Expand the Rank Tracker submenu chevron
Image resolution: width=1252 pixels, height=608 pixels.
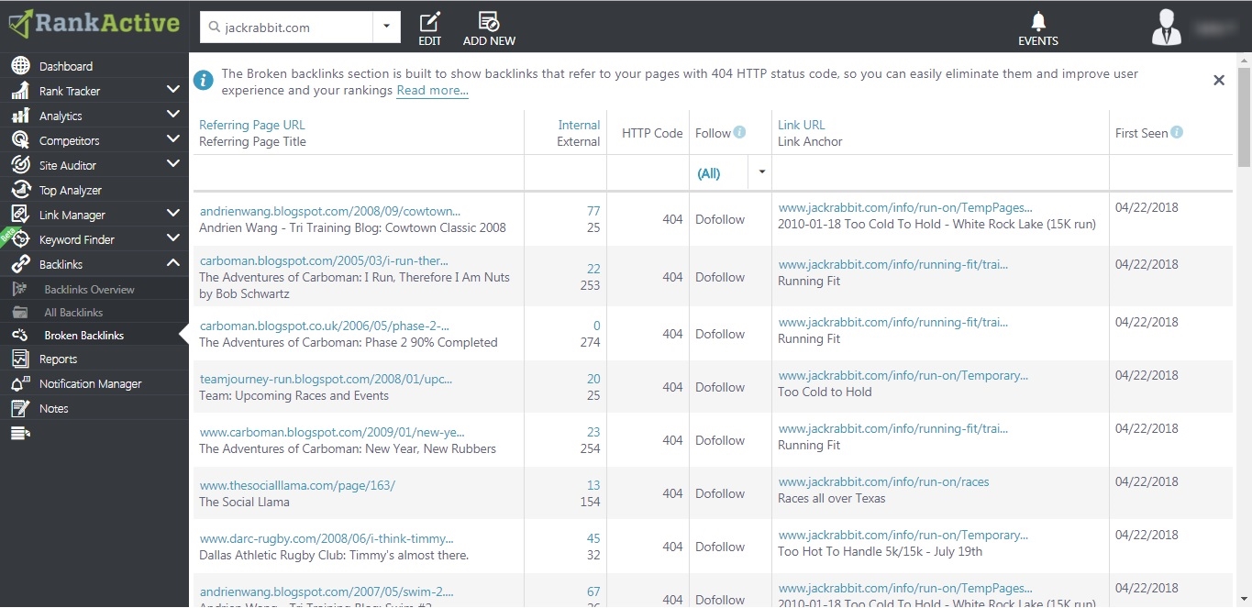172,90
